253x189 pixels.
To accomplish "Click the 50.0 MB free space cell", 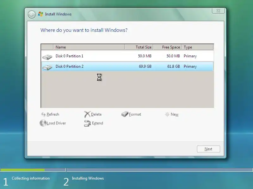I will [x=173, y=56].
